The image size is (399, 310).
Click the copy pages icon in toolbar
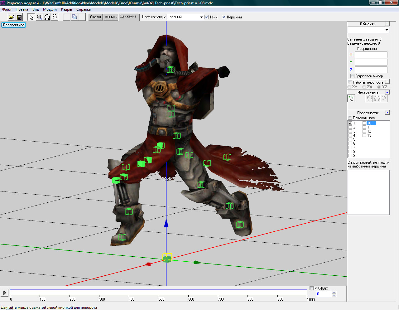pos(75,17)
